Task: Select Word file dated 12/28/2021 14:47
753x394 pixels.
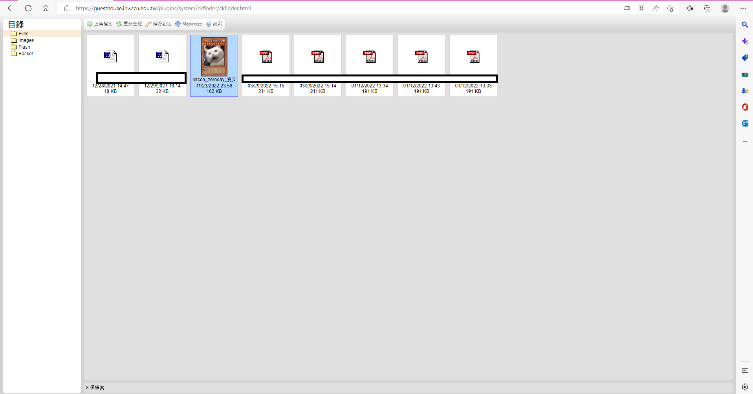Action: click(x=110, y=65)
